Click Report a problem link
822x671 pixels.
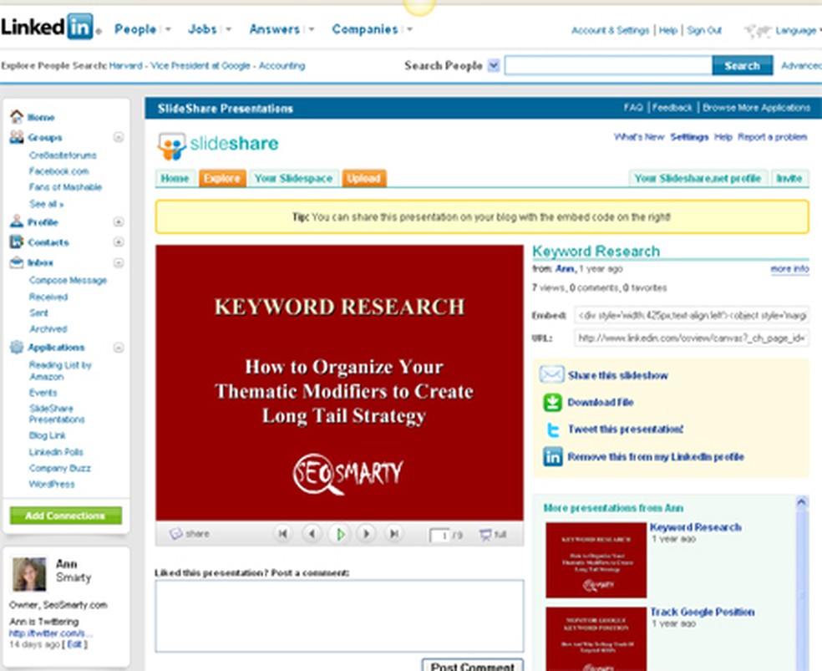tap(772, 137)
